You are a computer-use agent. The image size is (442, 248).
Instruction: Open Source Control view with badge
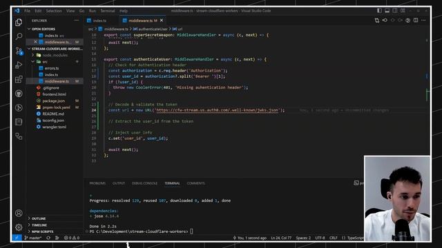pos(19,51)
